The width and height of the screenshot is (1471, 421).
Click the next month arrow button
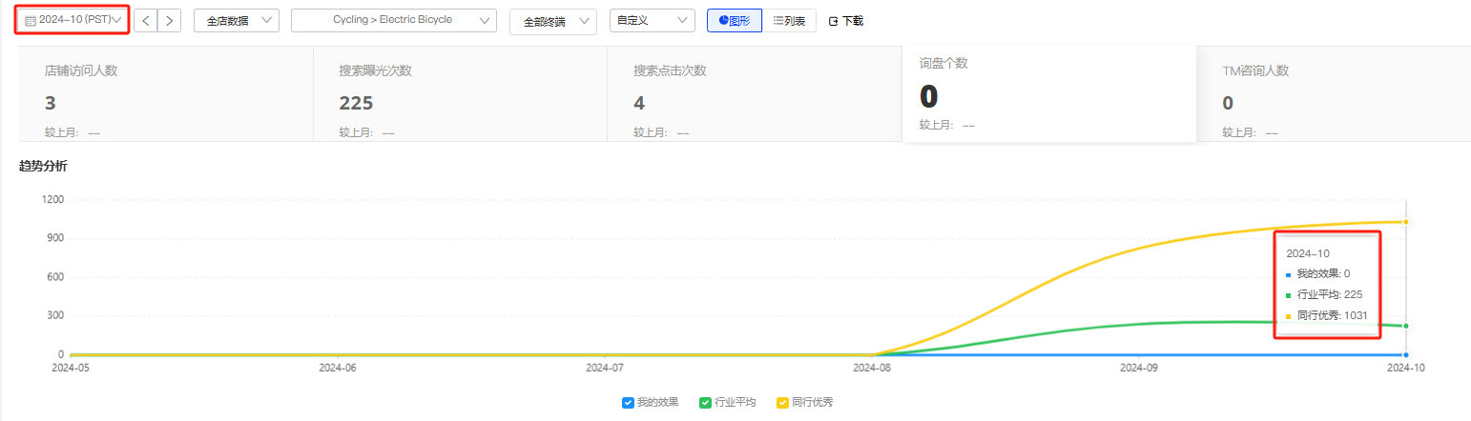tap(170, 20)
